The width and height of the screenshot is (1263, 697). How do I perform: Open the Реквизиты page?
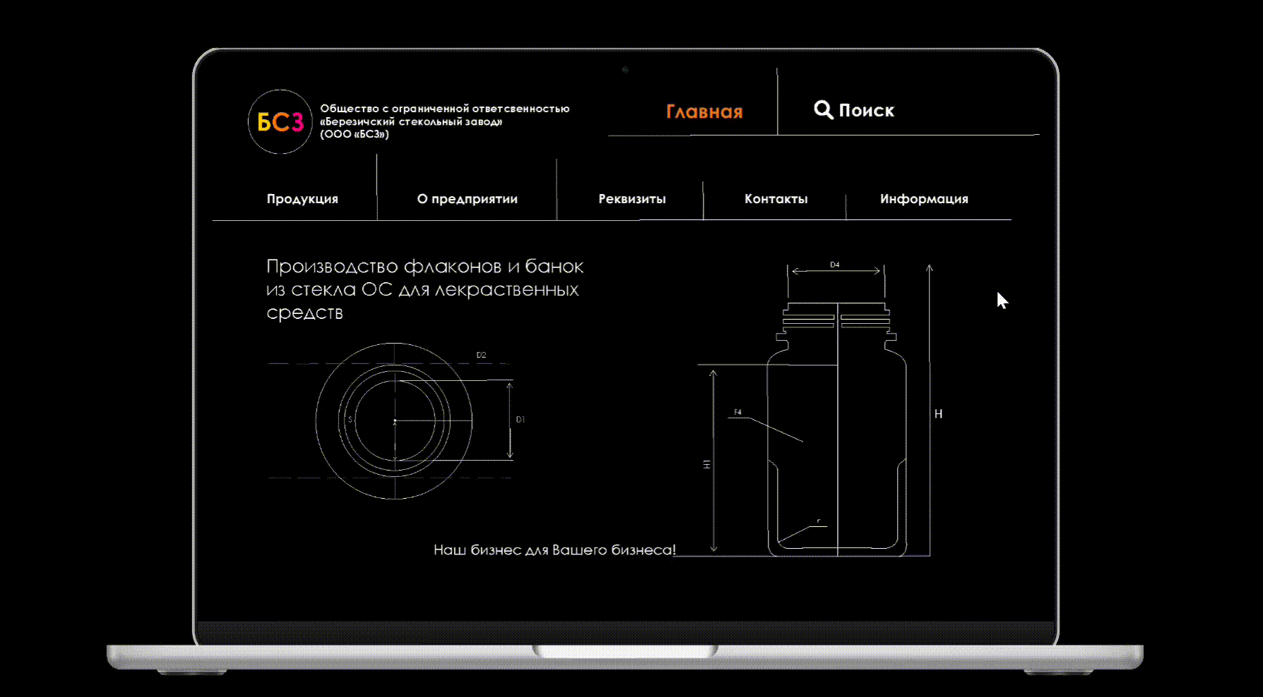pyautogui.click(x=632, y=199)
